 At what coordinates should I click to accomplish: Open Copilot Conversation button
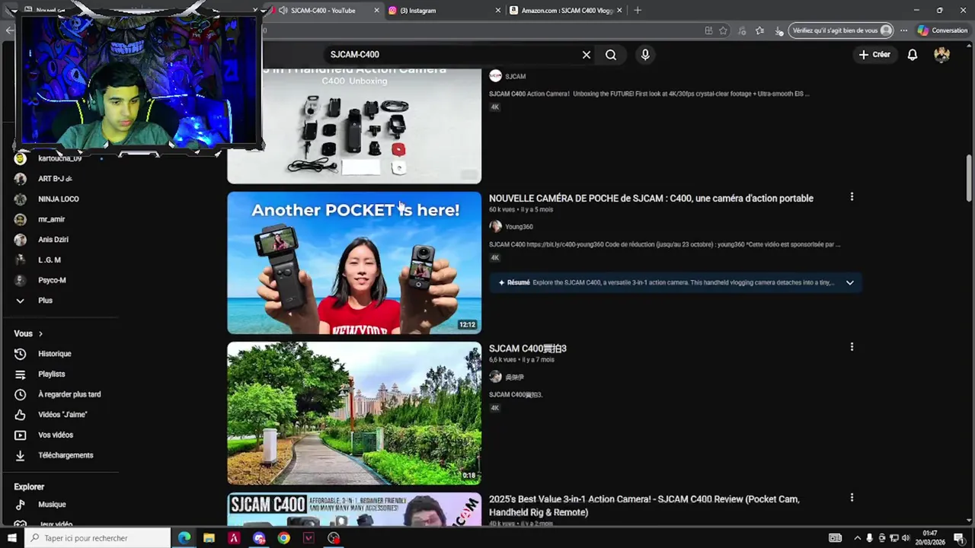(942, 31)
